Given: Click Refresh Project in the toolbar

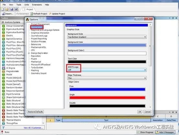Looking at the screenshot, I should click(x=39, y=14).
